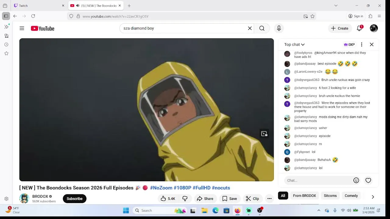The width and height of the screenshot is (390, 219).
Task: Open the #NoZoom hashtag link
Action: click(161, 188)
